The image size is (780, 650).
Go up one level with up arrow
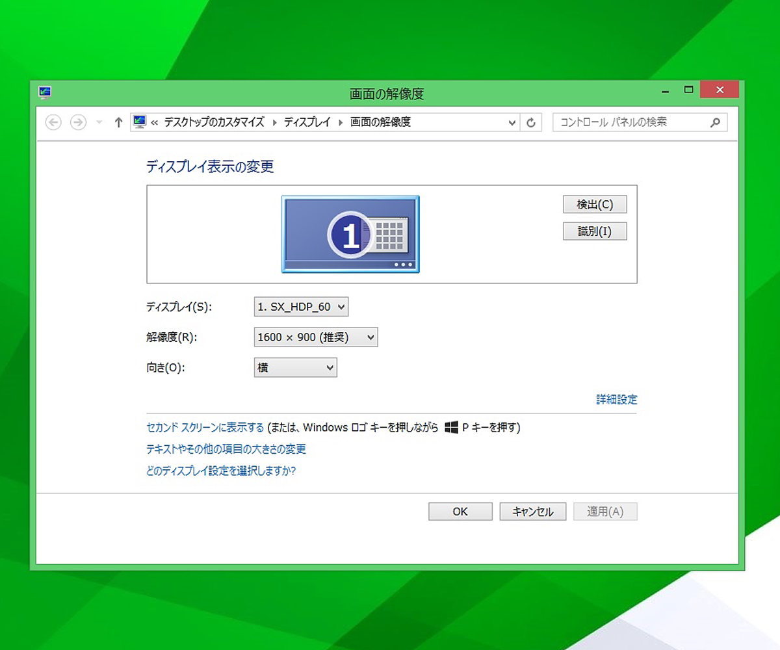click(118, 122)
